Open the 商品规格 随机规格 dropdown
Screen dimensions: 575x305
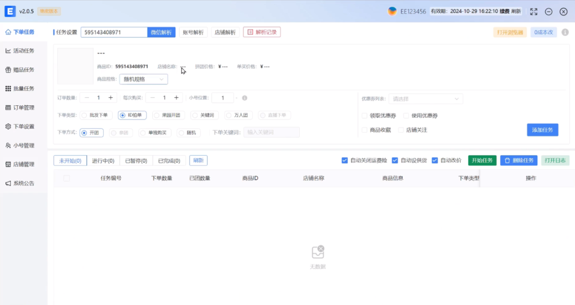tap(143, 79)
